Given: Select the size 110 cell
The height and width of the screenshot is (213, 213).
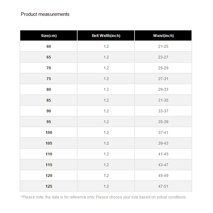Looking at the screenshot, I should [x=49, y=154].
